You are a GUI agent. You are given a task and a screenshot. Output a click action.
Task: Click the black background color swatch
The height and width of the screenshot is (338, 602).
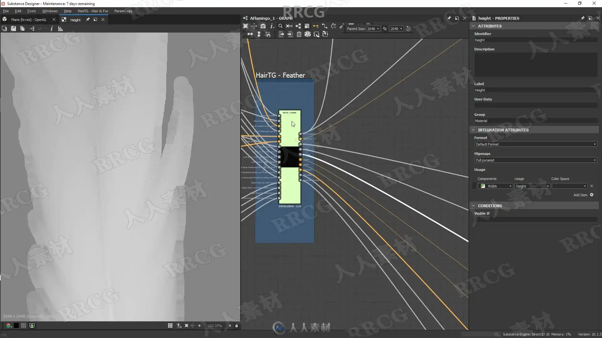(16, 325)
